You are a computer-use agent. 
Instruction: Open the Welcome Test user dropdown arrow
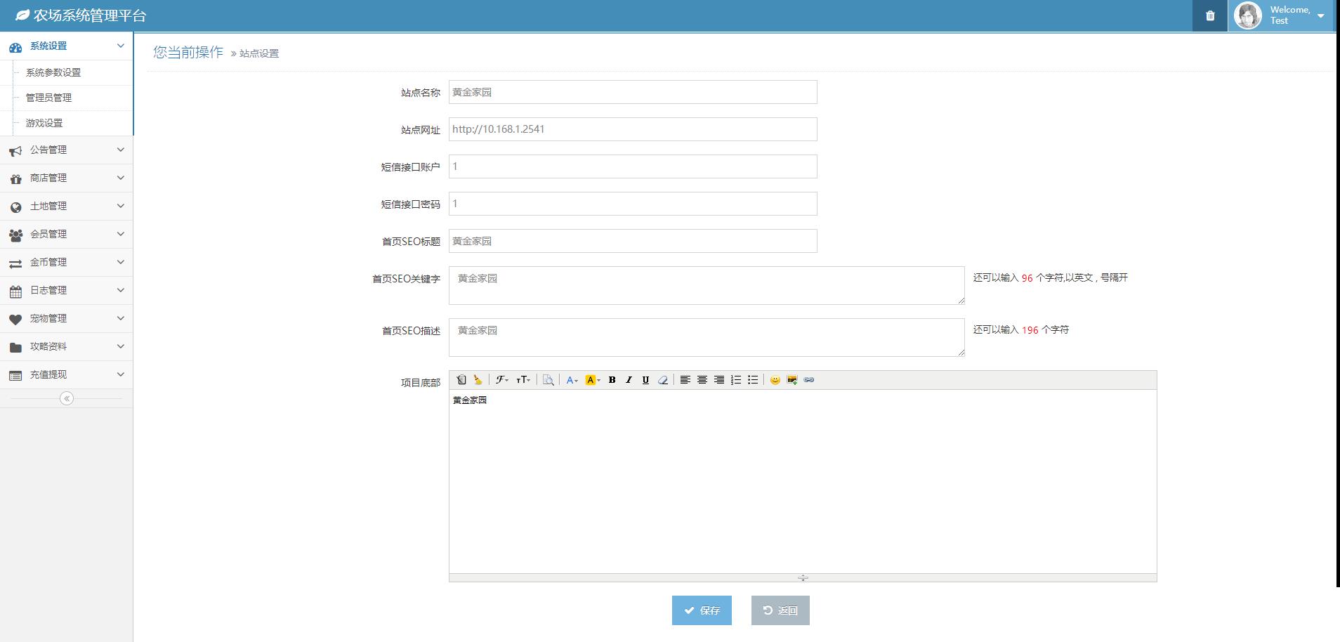[x=1321, y=15]
